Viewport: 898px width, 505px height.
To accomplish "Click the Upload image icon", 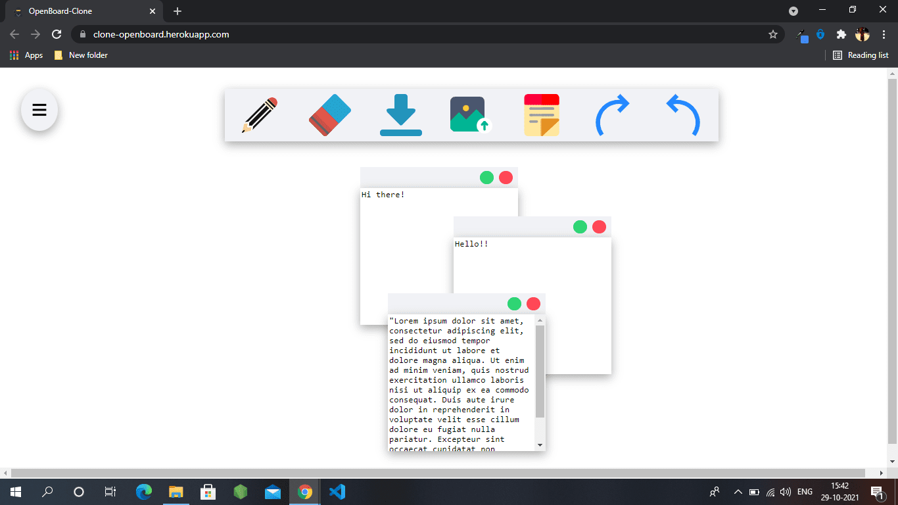I will click(471, 116).
